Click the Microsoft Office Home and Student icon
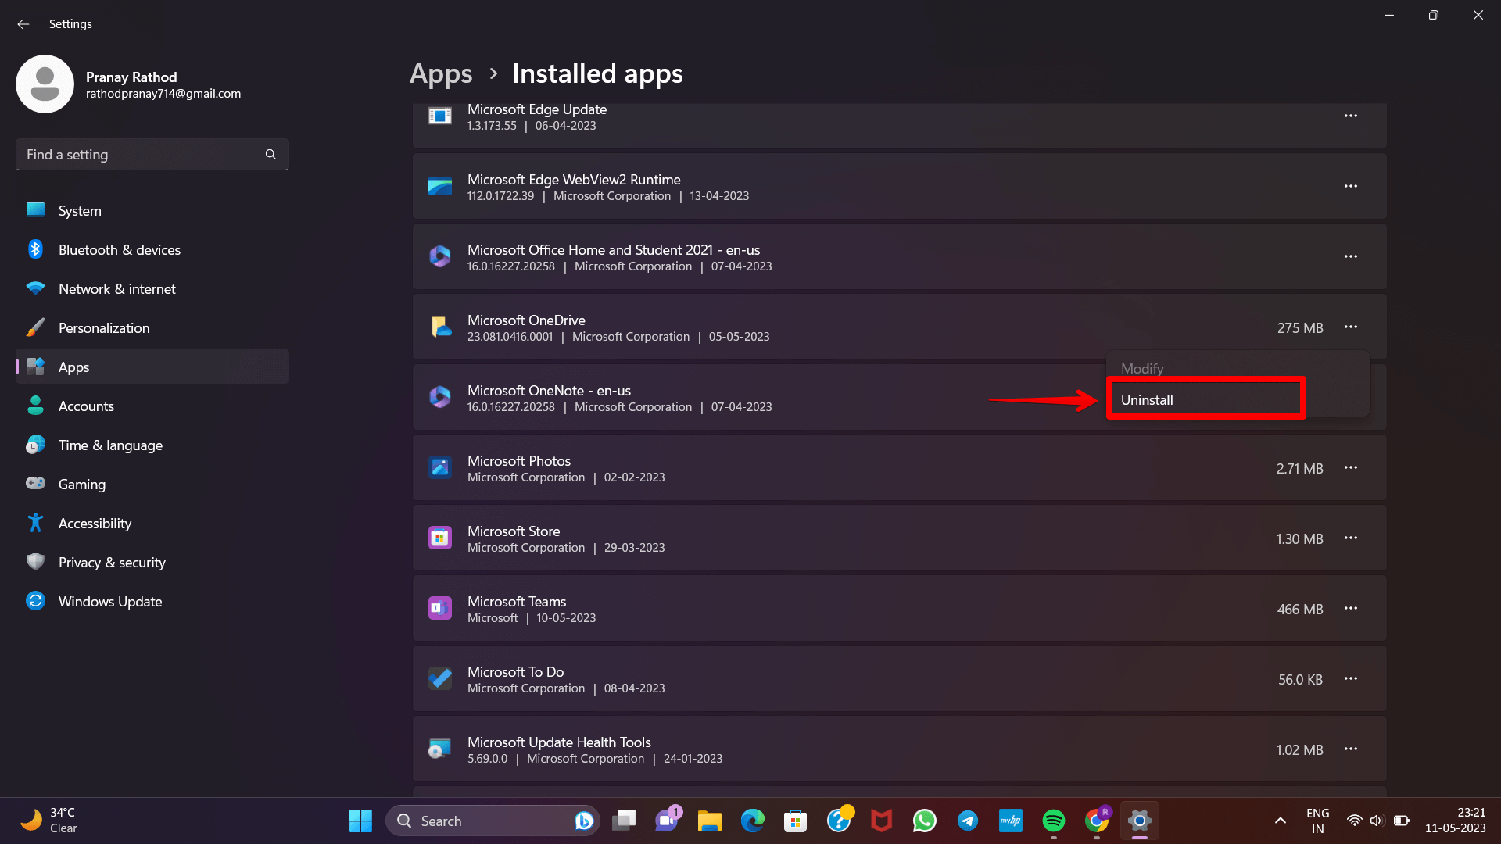This screenshot has width=1501, height=844. 440,256
